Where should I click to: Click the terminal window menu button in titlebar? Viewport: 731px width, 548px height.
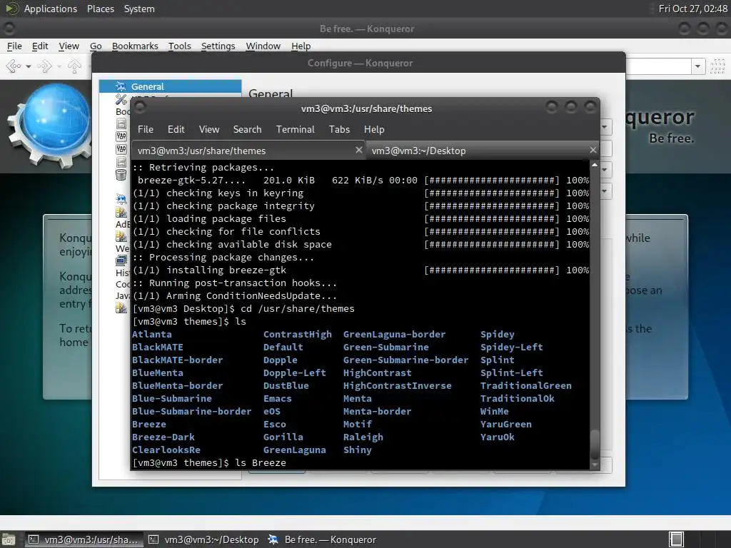[x=140, y=108]
